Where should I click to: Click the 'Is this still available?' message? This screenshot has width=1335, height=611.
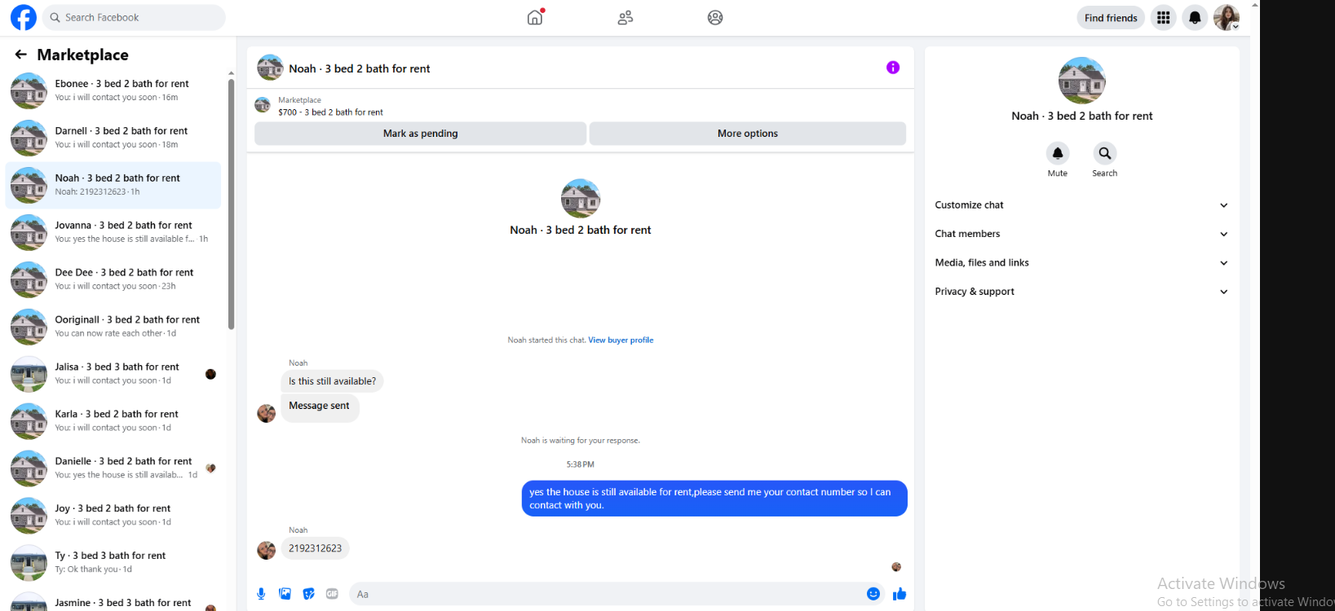click(332, 381)
